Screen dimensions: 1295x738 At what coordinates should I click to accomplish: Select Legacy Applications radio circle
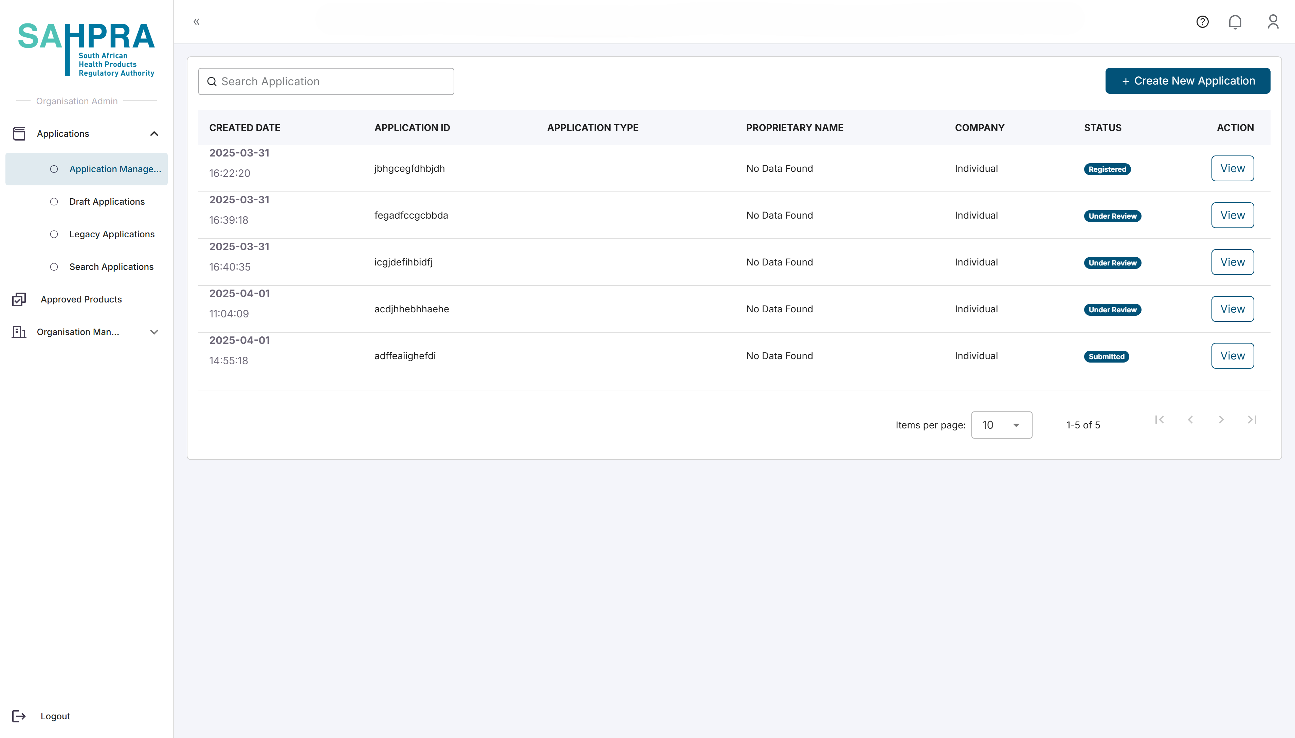click(x=54, y=234)
